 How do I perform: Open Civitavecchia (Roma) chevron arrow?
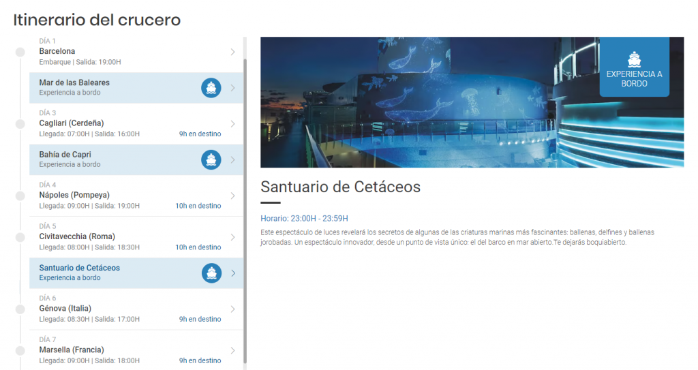(232, 237)
